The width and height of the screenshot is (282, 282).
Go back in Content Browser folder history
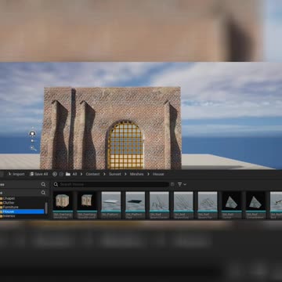pos(55,174)
